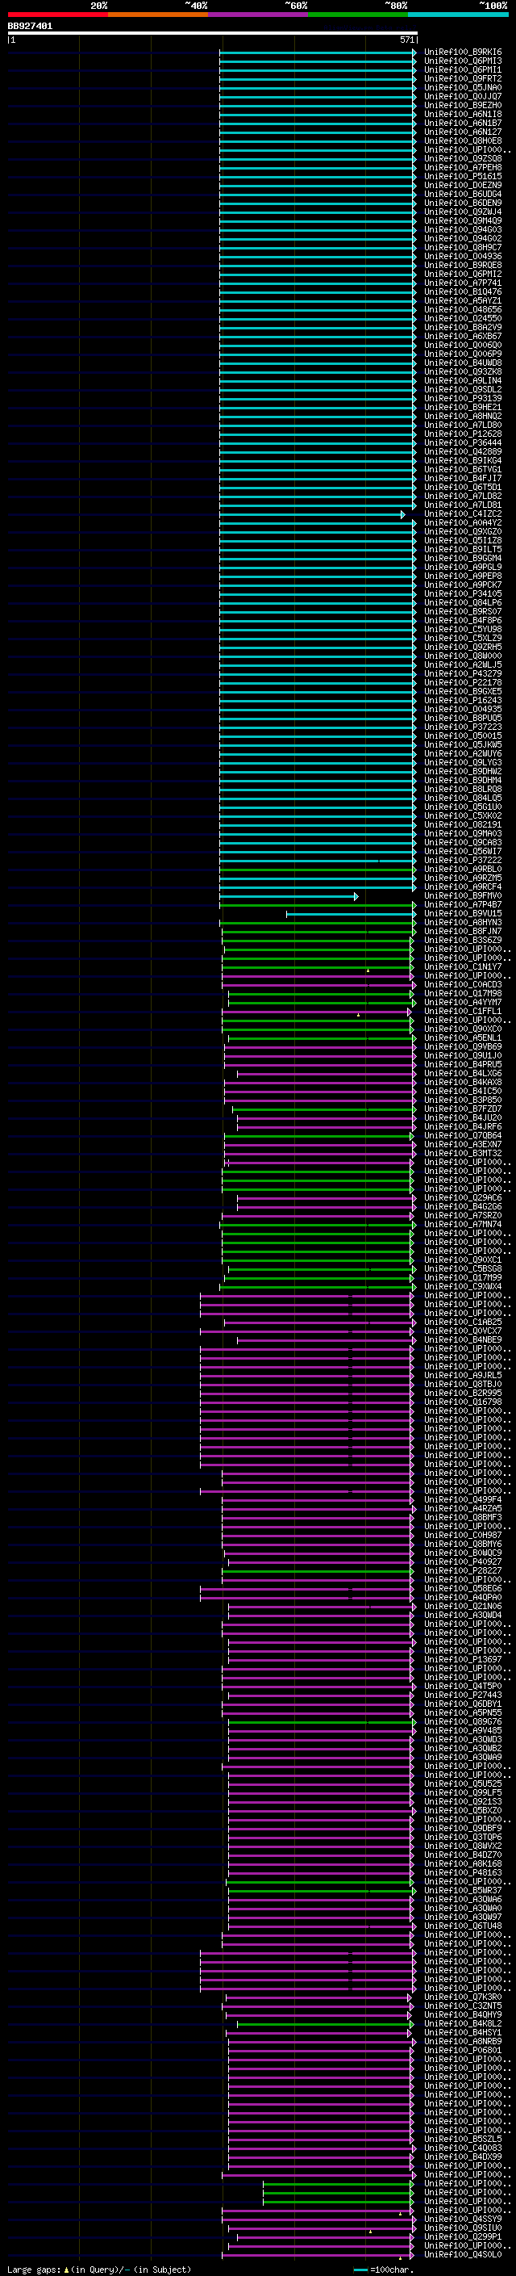
Task: Click the green ~80% identity legend bar
Action: click(358, 15)
